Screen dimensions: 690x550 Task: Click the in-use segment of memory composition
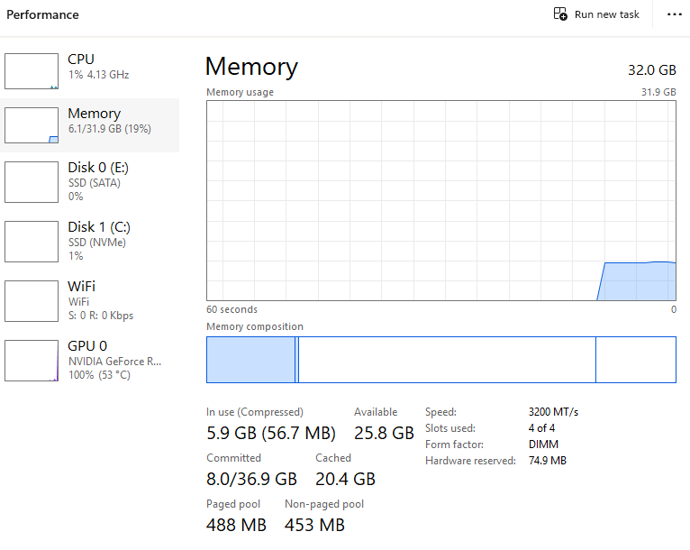click(x=251, y=360)
